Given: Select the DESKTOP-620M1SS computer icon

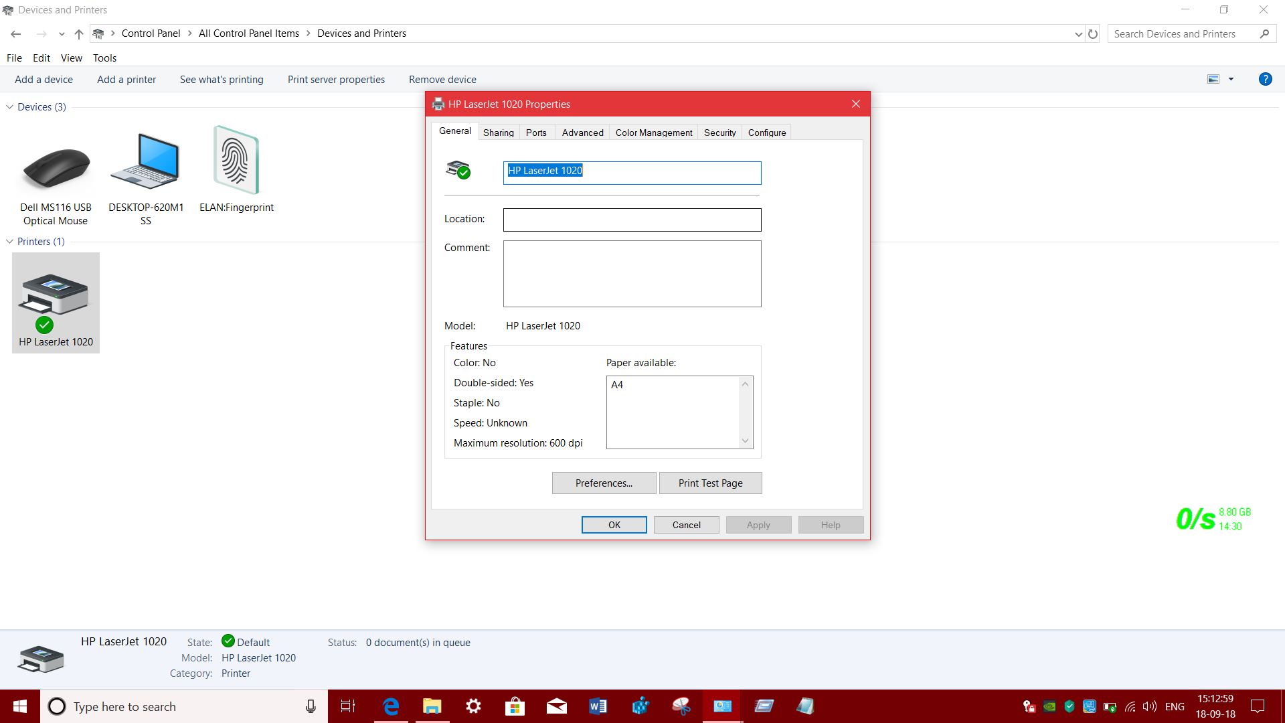Looking at the screenshot, I should coord(146,164).
